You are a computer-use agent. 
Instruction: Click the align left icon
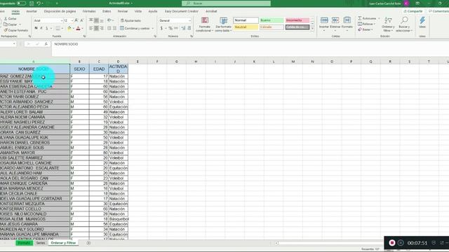pyautogui.click(x=91, y=28)
